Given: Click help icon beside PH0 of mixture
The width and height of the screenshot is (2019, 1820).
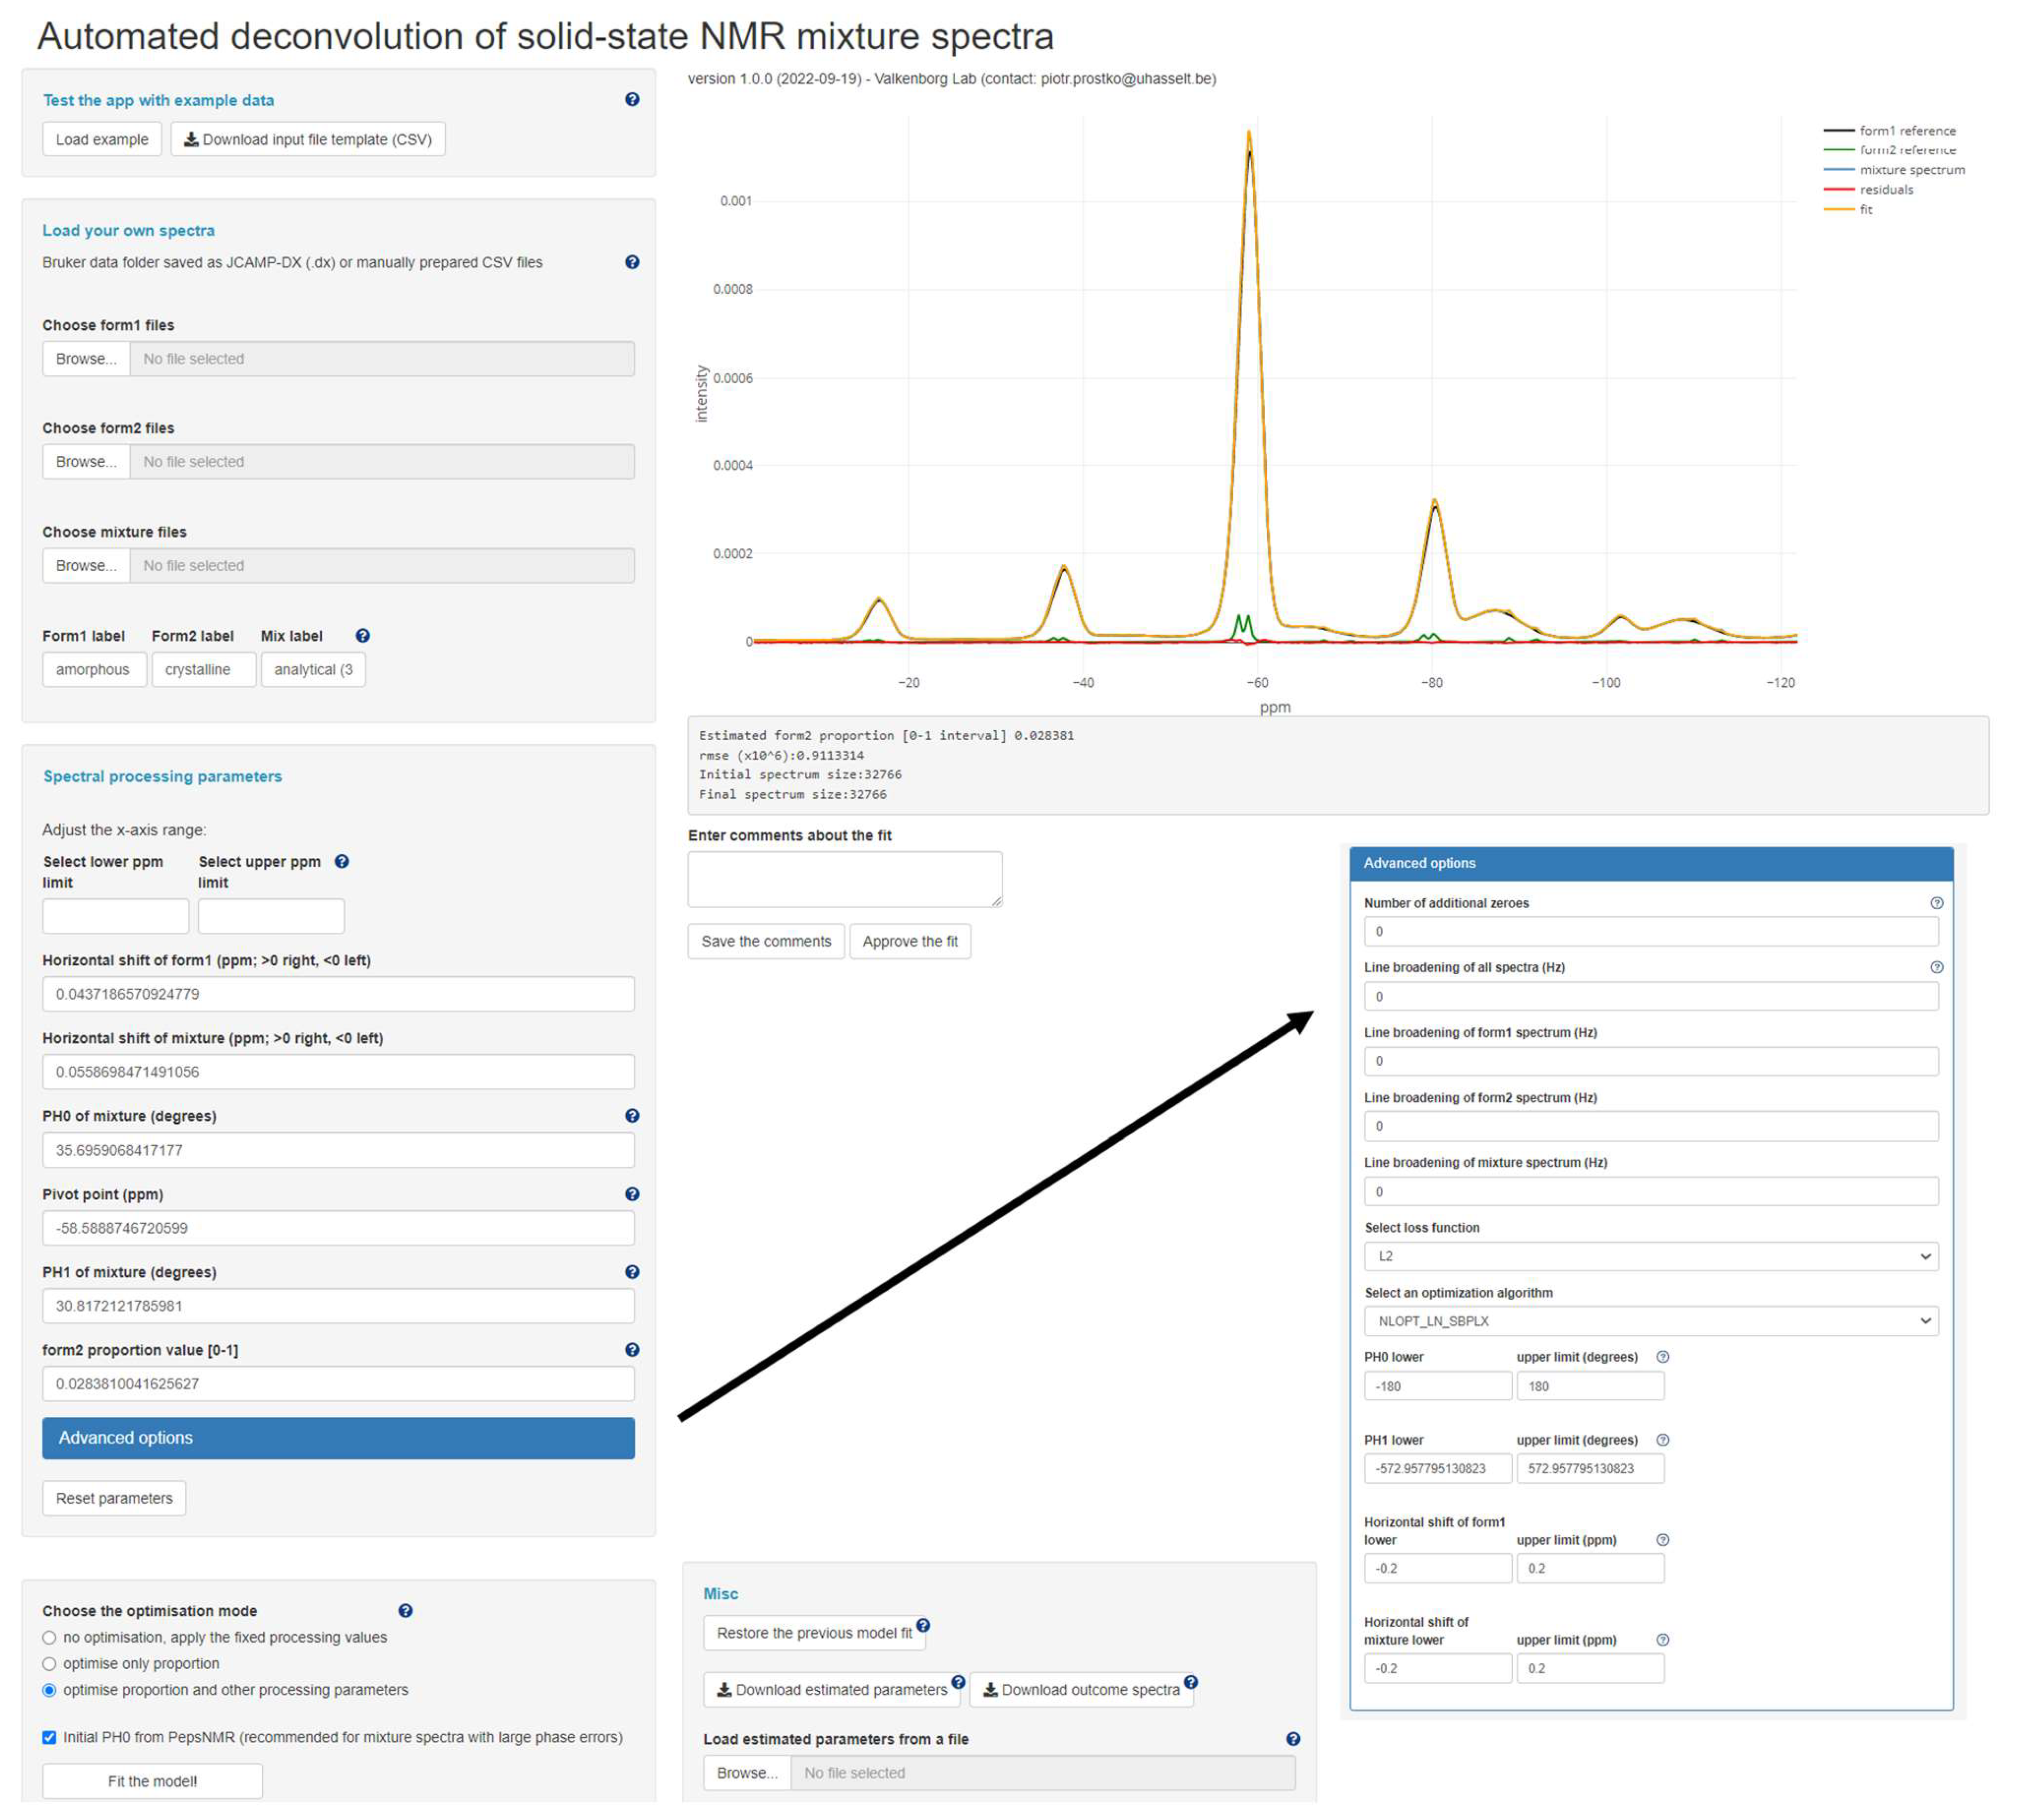Looking at the screenshot, I should point(632,1116).
